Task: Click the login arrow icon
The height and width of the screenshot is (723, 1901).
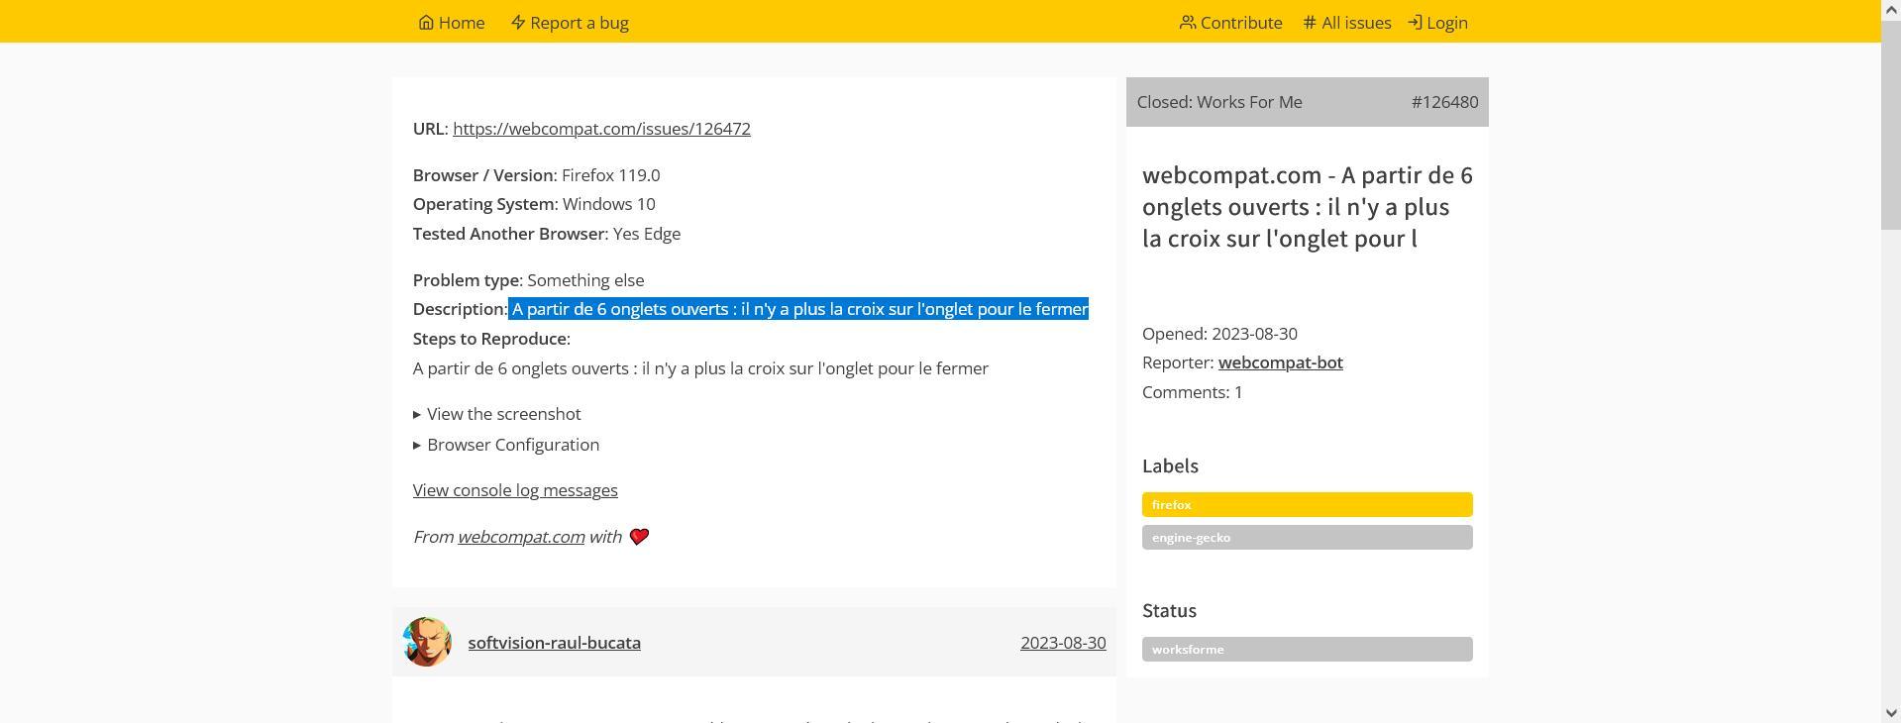Action: 1416,22
